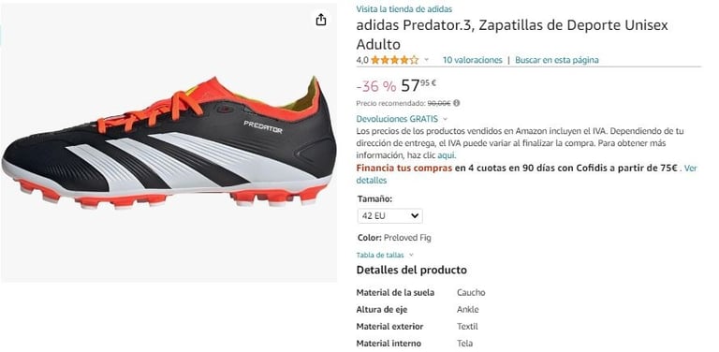Image resolution: width=719 pixels, height=352 pixels.
Task: Open the 10 valoraciones link
Action: click(x=472, y=60)
